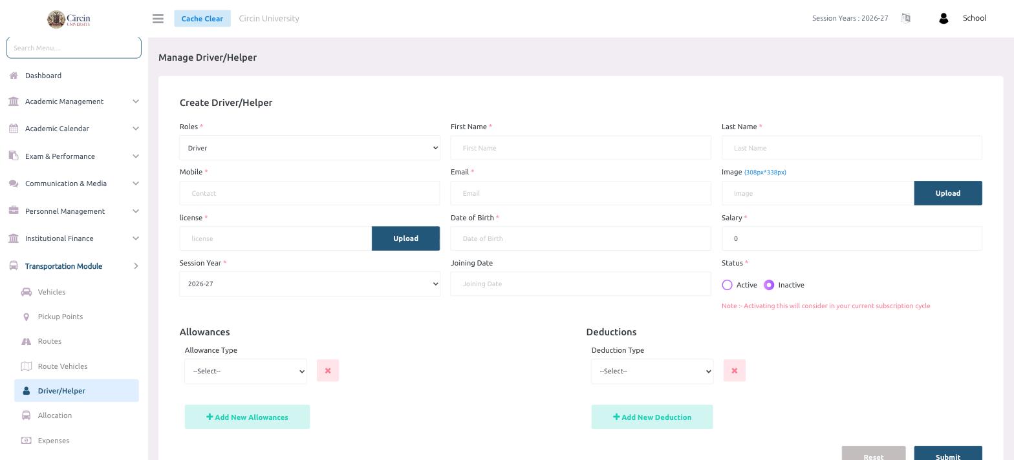Click the Institutional Finance bank icon
Viewport: 1014px width, 460px height.
(14, 238)
